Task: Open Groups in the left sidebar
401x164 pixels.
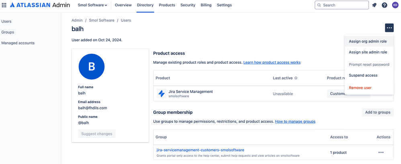Action: pos(8,32)
